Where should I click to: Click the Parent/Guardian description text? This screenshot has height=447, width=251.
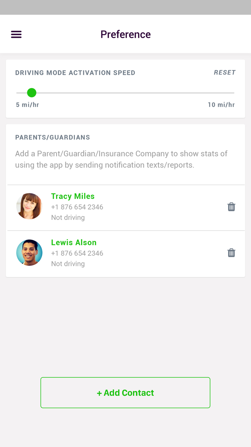[x=121, y=159]
